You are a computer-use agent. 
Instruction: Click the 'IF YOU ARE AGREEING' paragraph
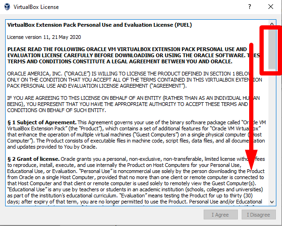click(x=133, y=104)
